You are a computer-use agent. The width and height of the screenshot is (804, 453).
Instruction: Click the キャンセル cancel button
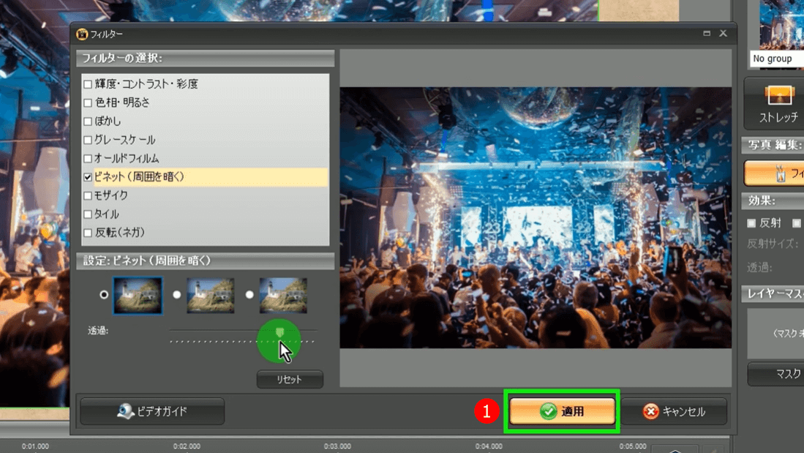pyautogui.click(x=674, y=411)
